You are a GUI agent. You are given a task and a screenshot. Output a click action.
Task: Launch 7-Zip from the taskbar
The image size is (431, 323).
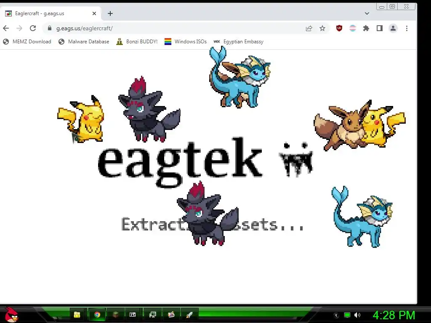133,315
